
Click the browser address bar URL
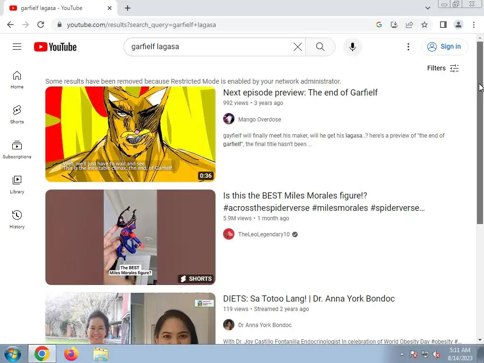tap(141, 25)
